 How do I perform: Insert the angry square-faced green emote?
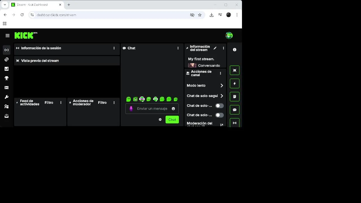click(135, 99)
